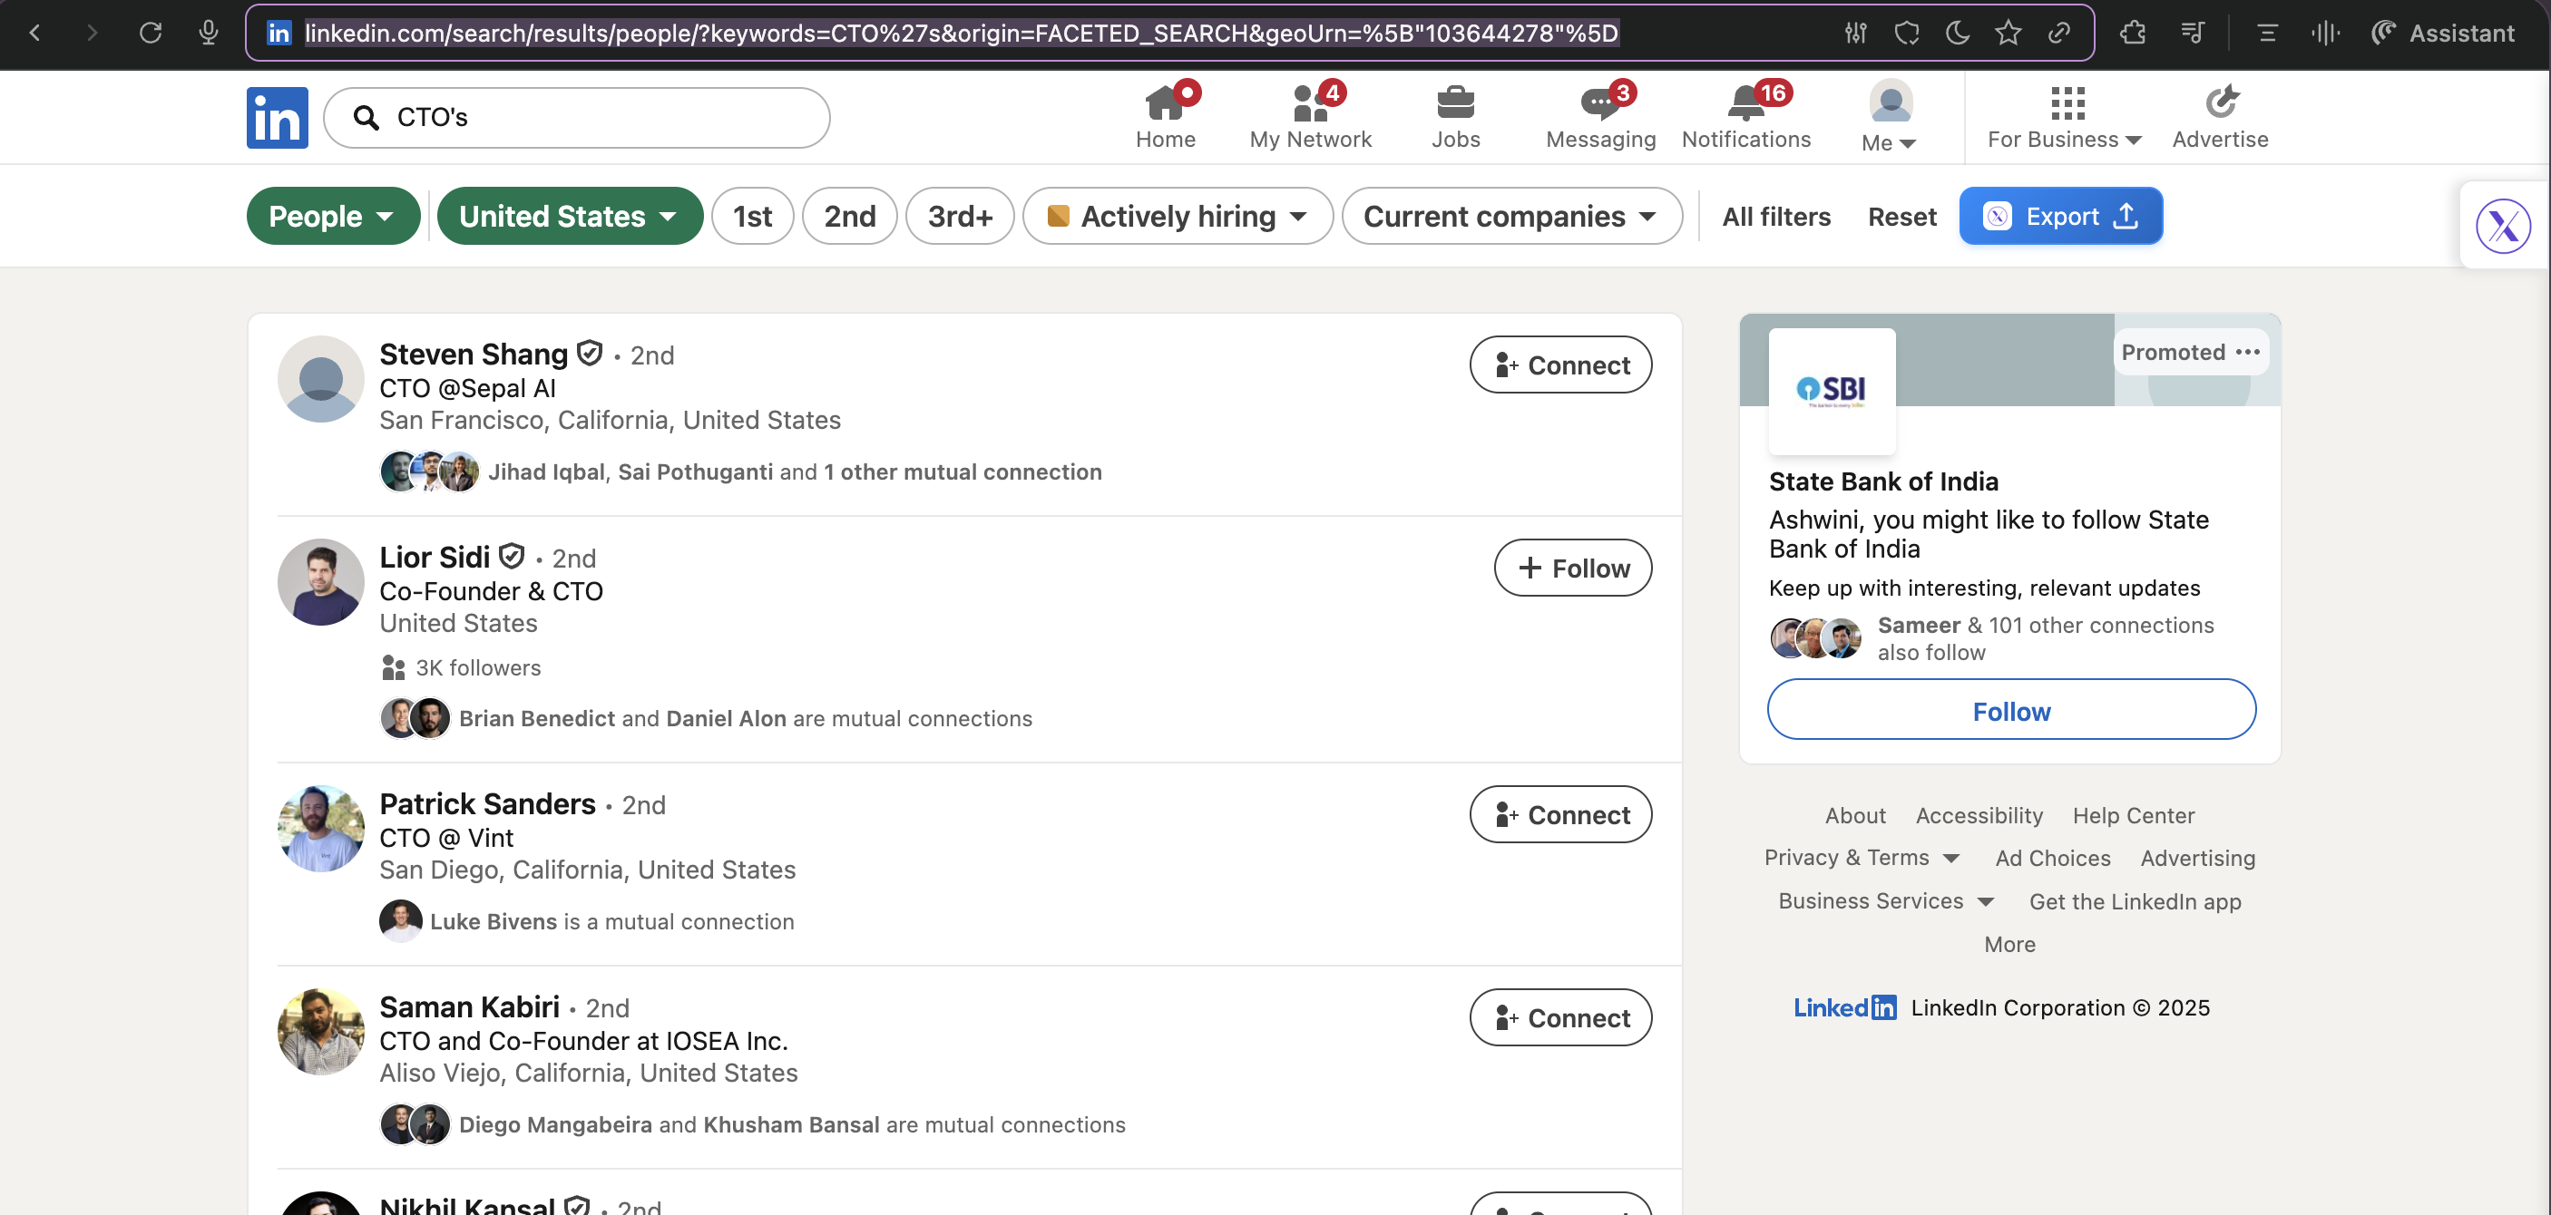Open the Export search results button

(x=2060, y=216)
